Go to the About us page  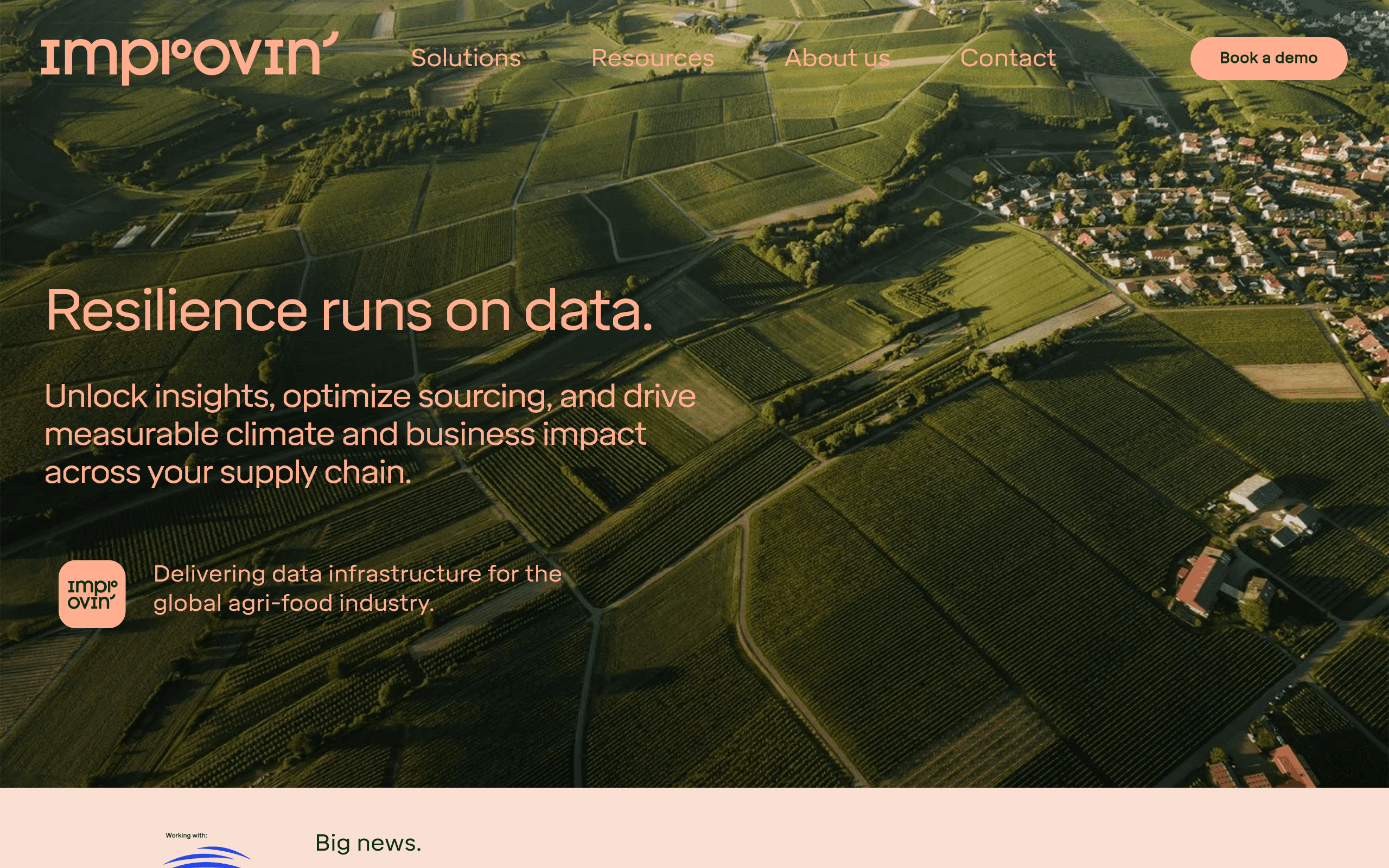[x=837, y=58]
